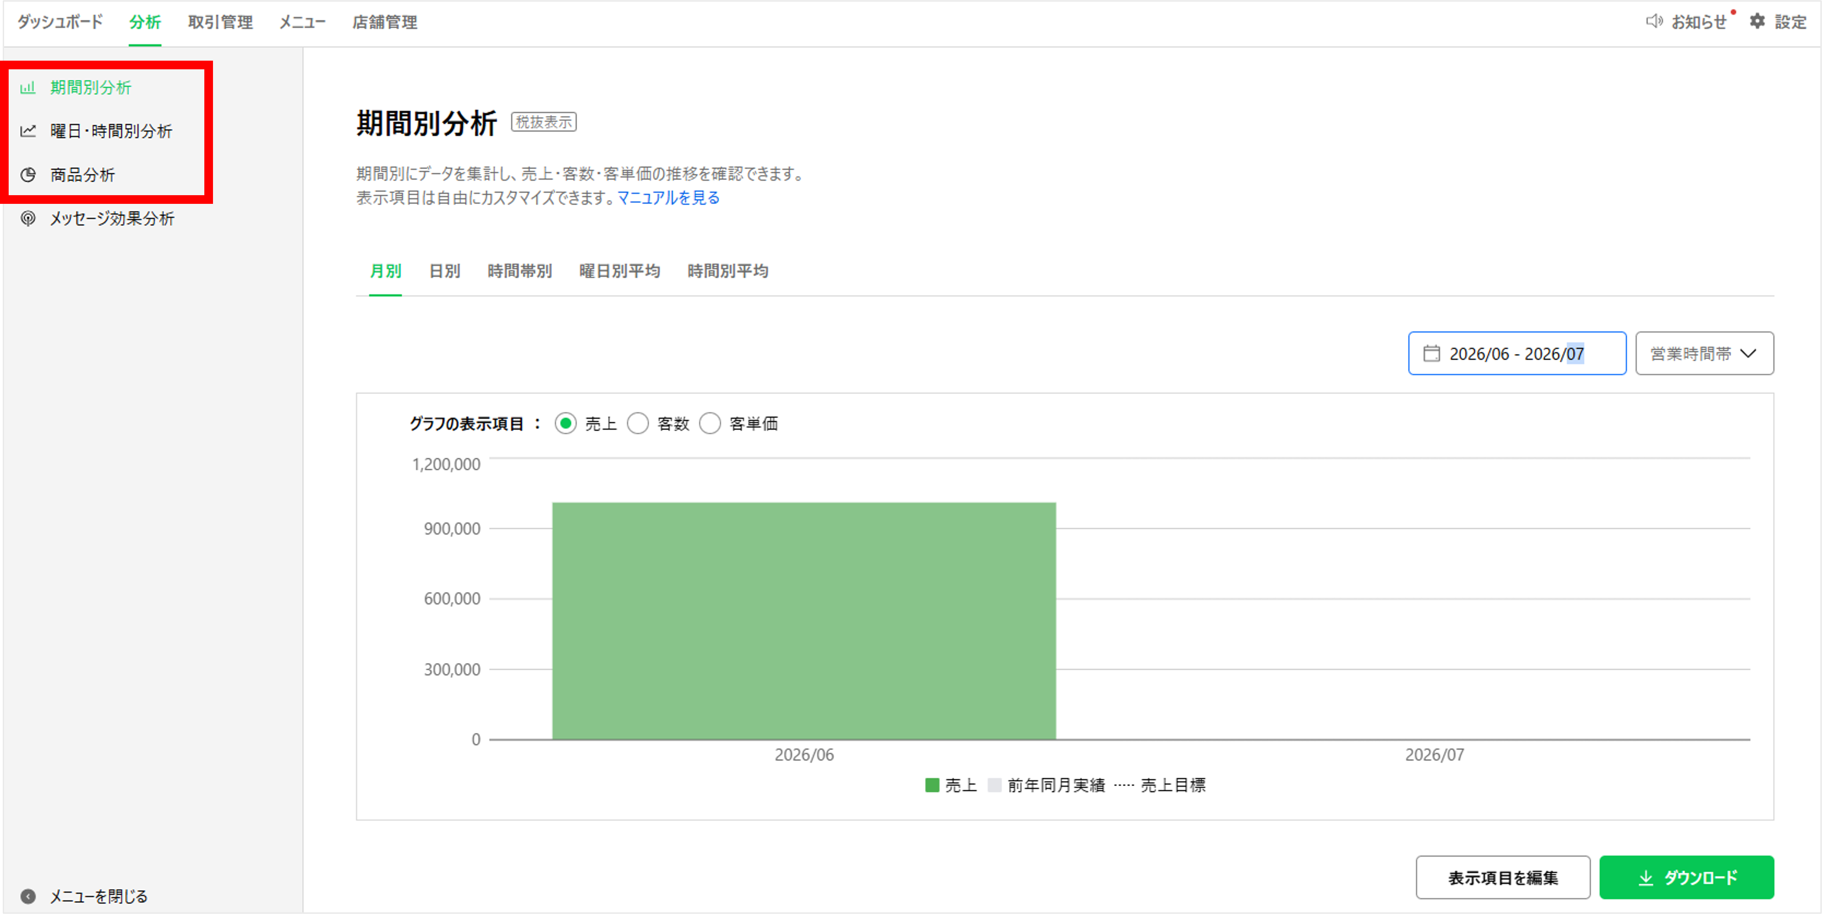Click the 表示項目を編集 button
This screenshot has width=1822, height=914.
(1502, 877)
